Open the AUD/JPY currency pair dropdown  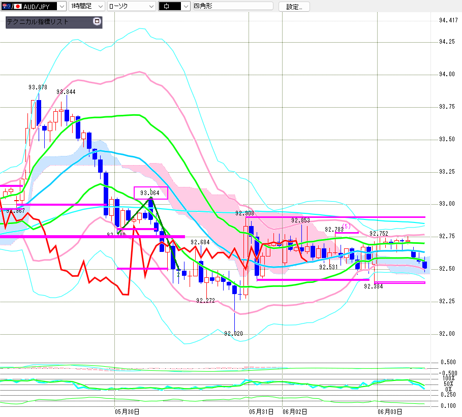tap(34, 6)
